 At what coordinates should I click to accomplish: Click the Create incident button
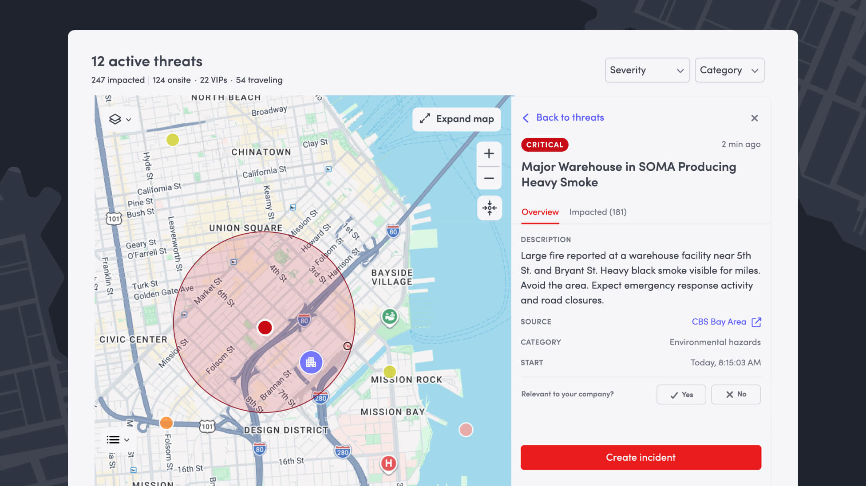pos(641,457)
